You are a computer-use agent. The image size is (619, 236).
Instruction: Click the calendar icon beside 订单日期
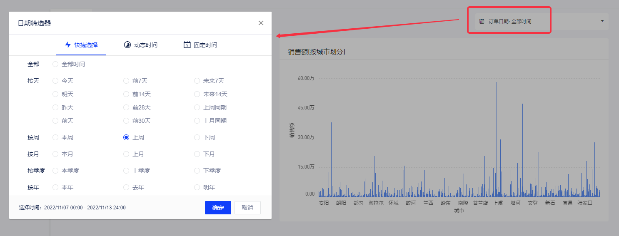click(x=482, y=21)
